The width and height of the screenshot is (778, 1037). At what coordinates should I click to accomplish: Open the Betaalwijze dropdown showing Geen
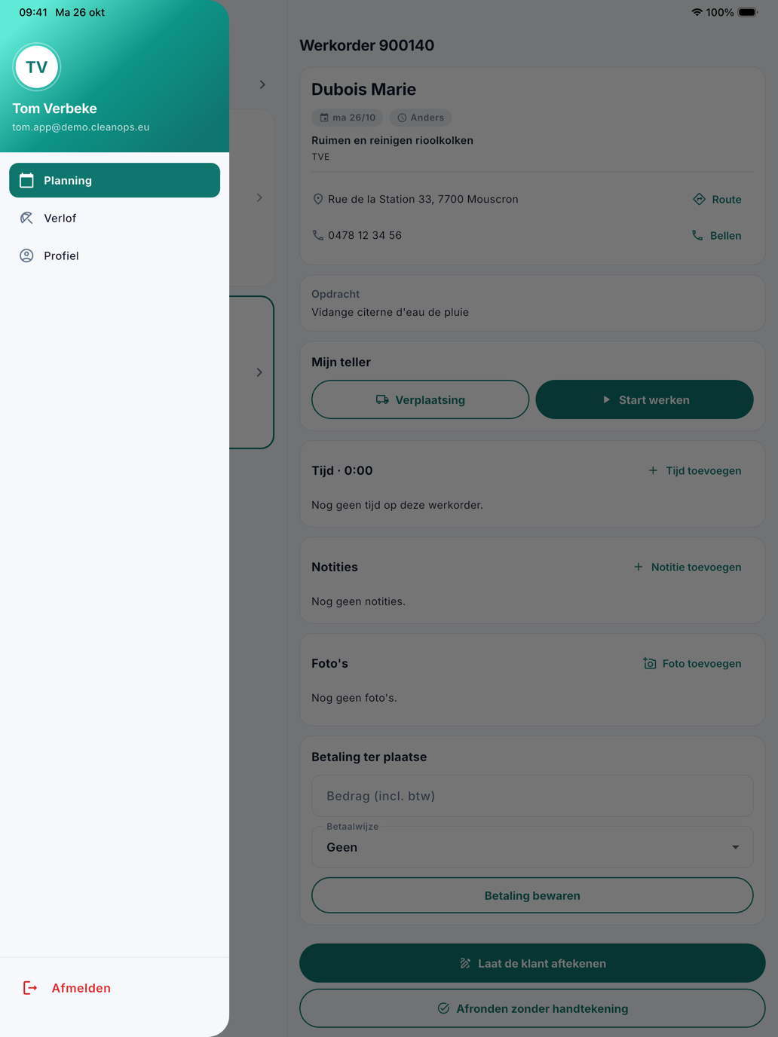point(532,847)
